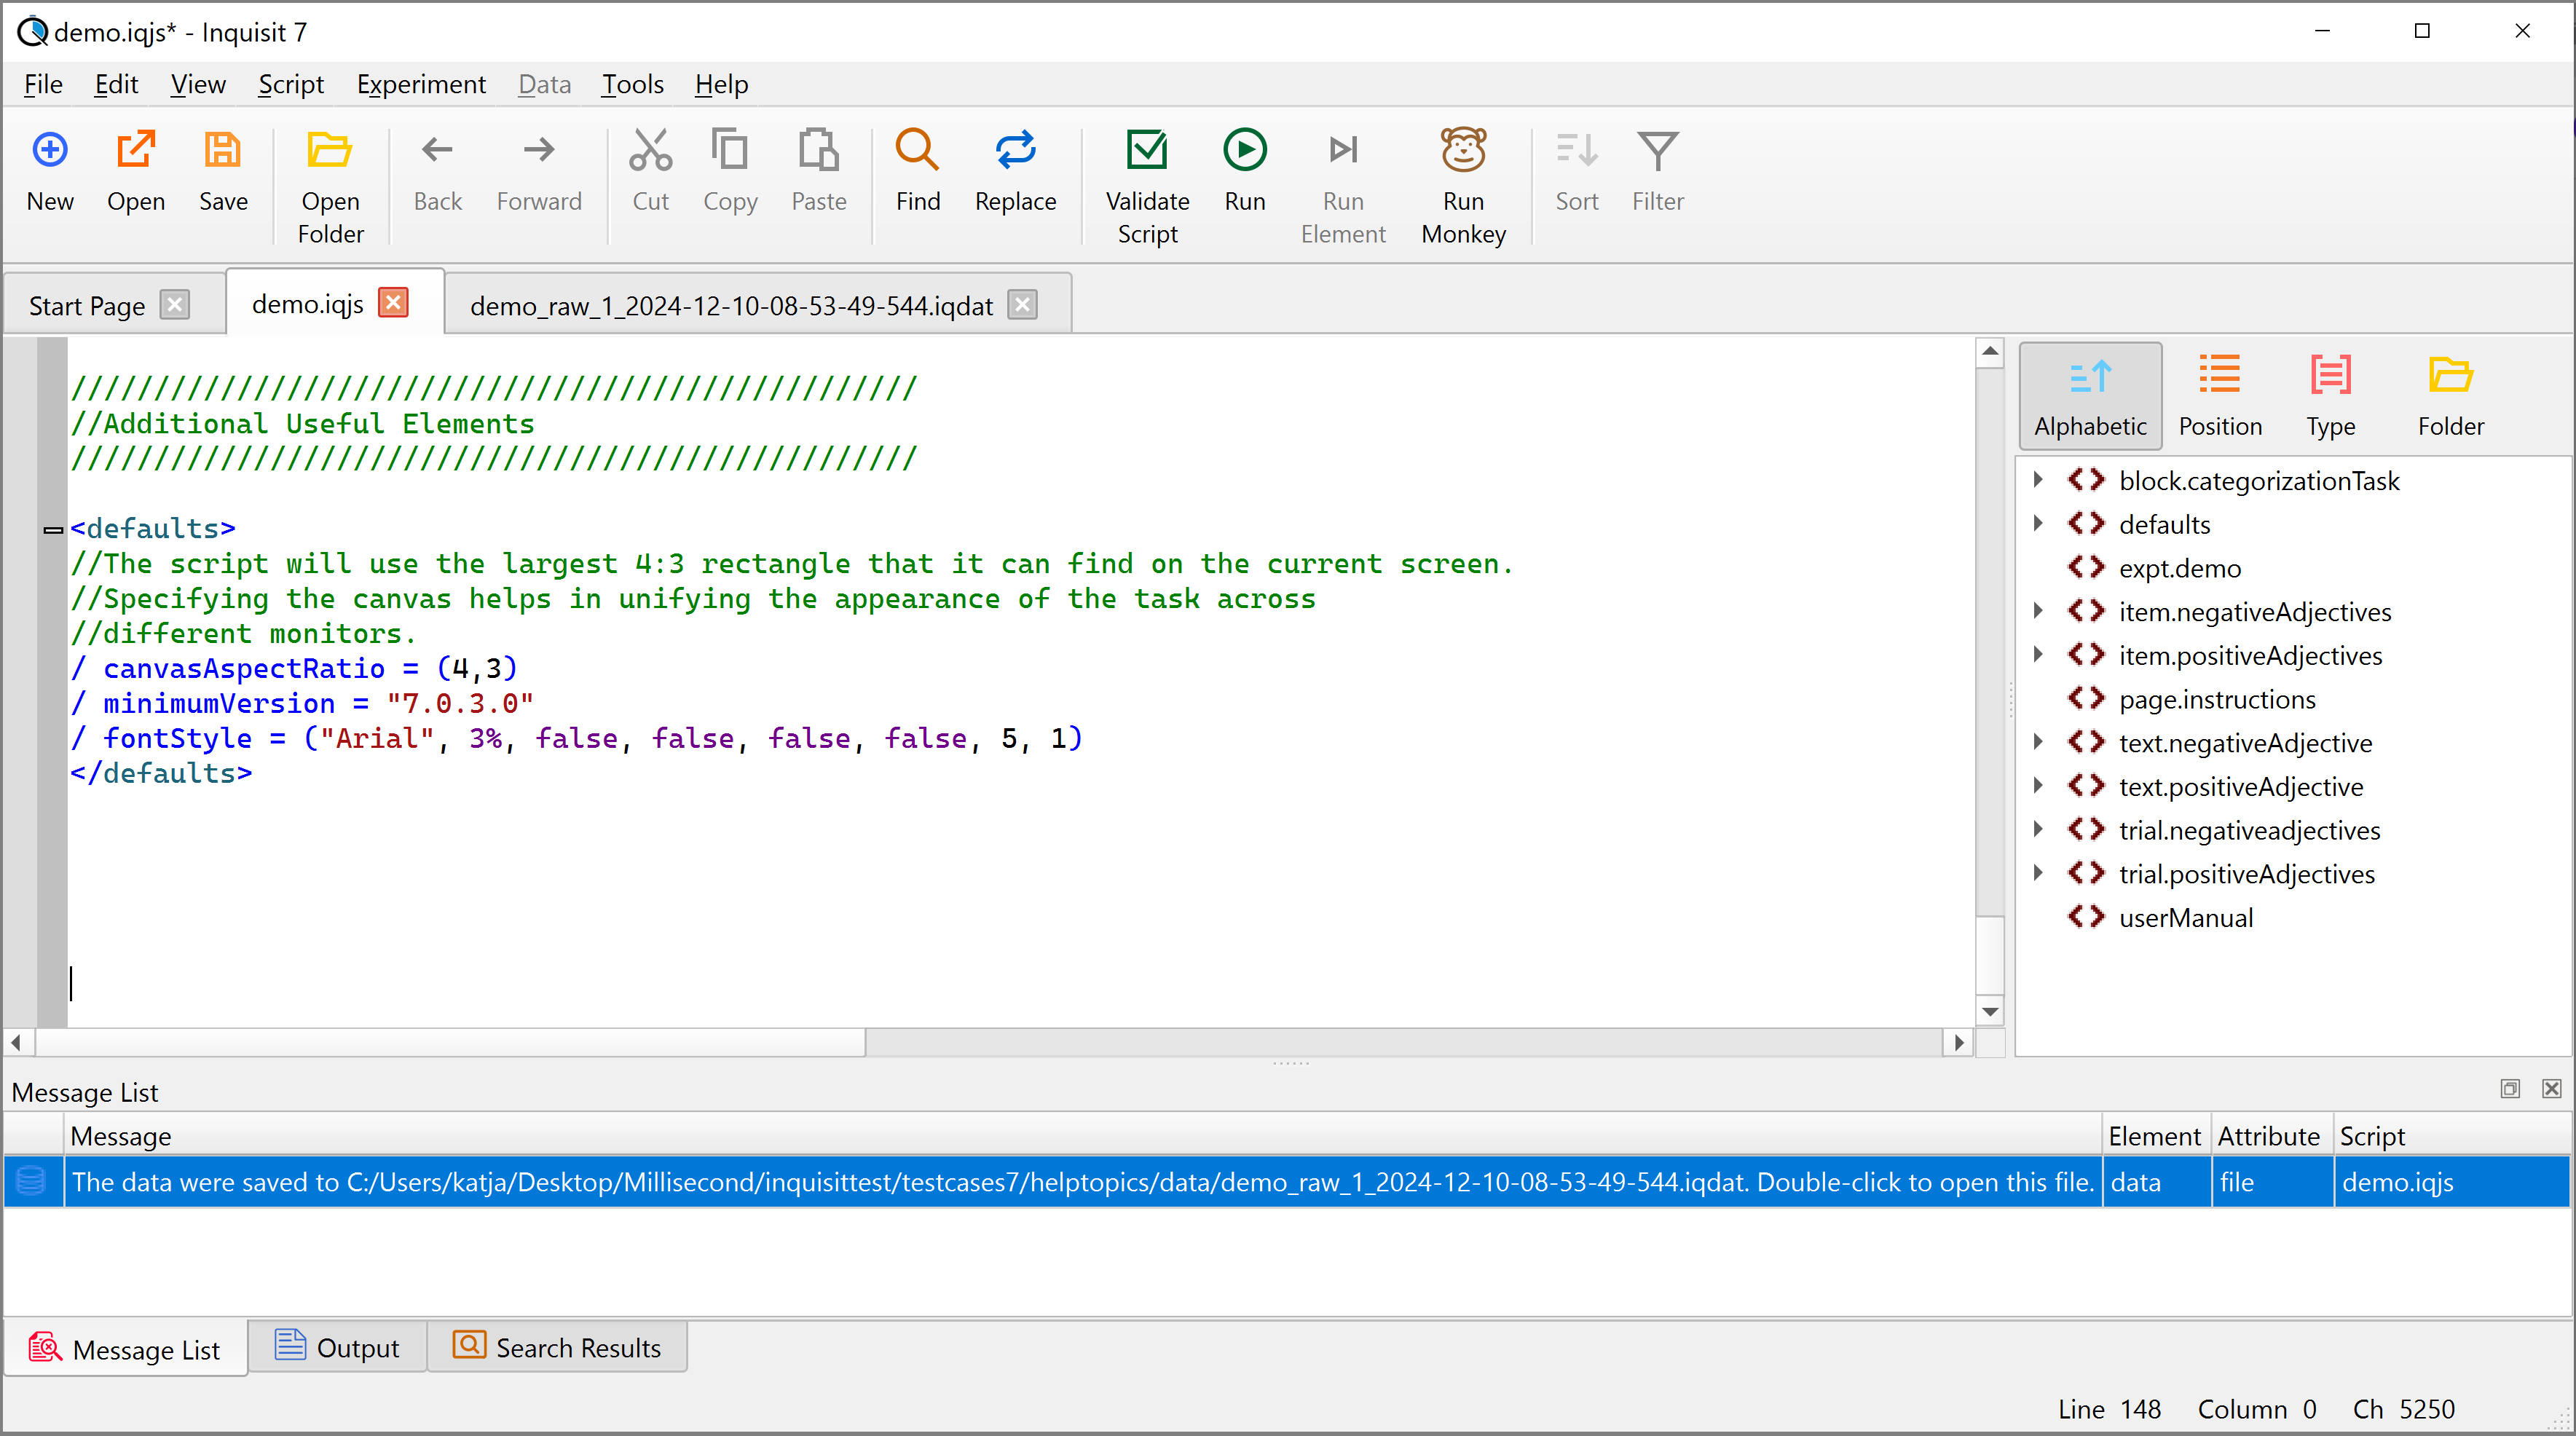Screen dimensions: 2576x1436
Task: Close the demo_raw iqdat tab
Action: 1021,304
